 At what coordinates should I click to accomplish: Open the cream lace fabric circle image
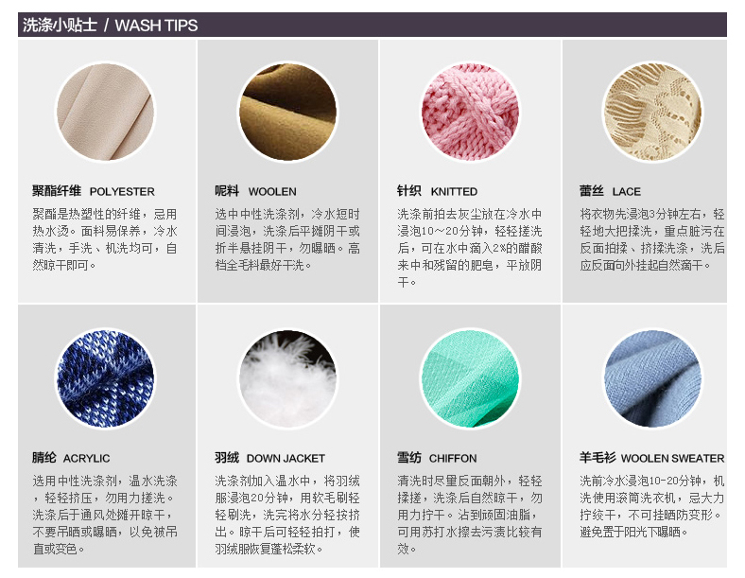coord(652,113)
